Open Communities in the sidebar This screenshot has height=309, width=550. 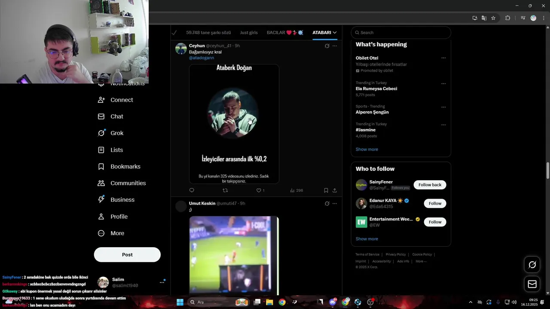click(122, 183)
